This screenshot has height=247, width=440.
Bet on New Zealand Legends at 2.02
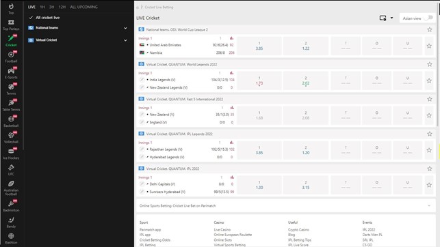point(306,81)
